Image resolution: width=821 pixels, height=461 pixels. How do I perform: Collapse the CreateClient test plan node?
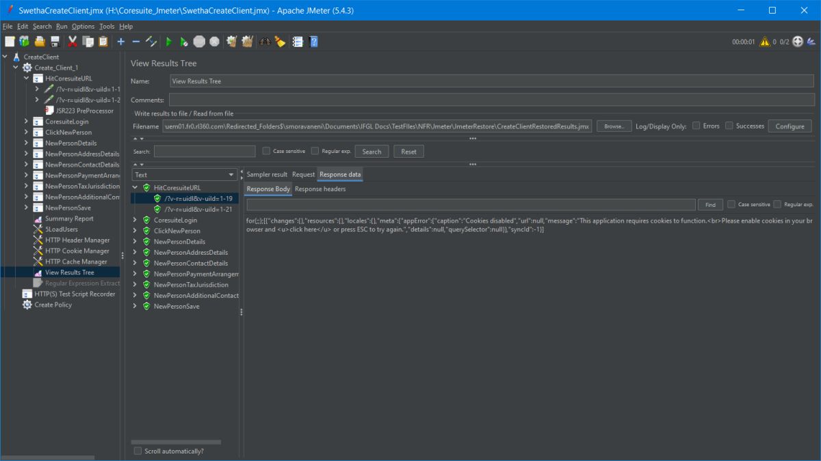coord(5,57)
